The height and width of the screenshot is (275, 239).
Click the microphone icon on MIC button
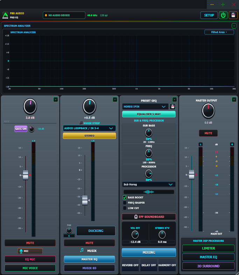click(x=21, y=251)
